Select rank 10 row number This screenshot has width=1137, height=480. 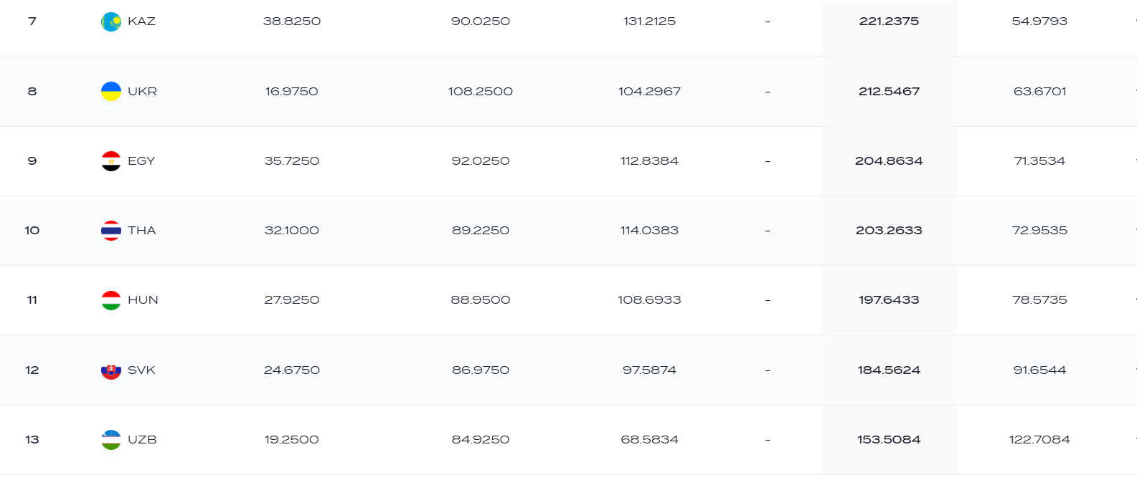click(x=32, y=231)
